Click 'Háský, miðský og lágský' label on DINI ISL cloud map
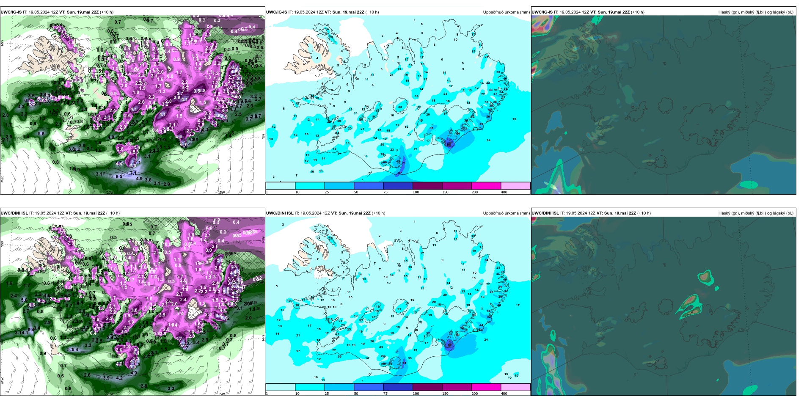Image resolution: width=804 pixels, height=402 pixels. (x=756, y=213)
